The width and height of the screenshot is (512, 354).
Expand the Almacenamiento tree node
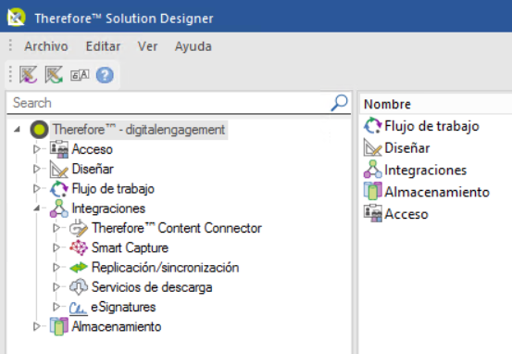[37, 326]
